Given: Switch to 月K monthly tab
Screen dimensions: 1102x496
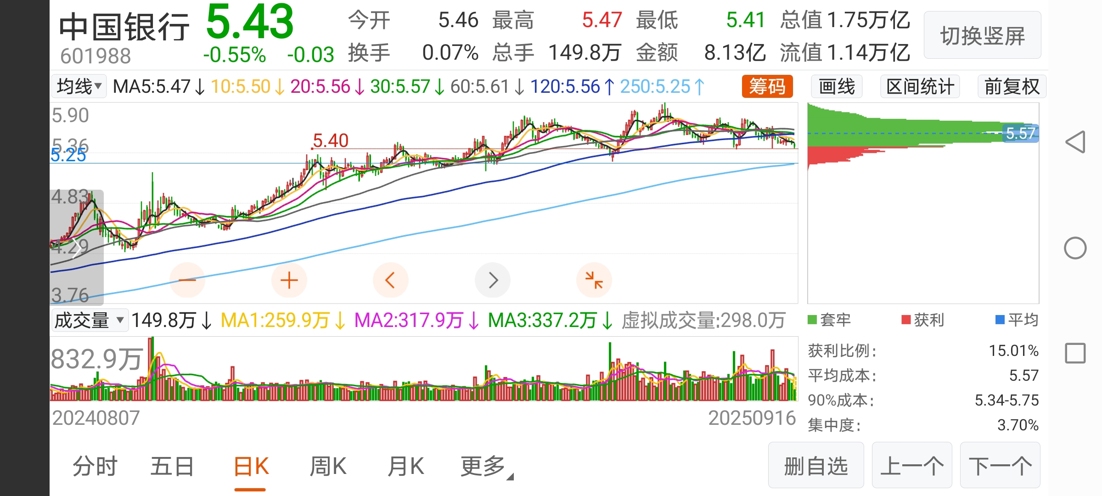Looking at the screenshot, I should [x=405, y=467].
